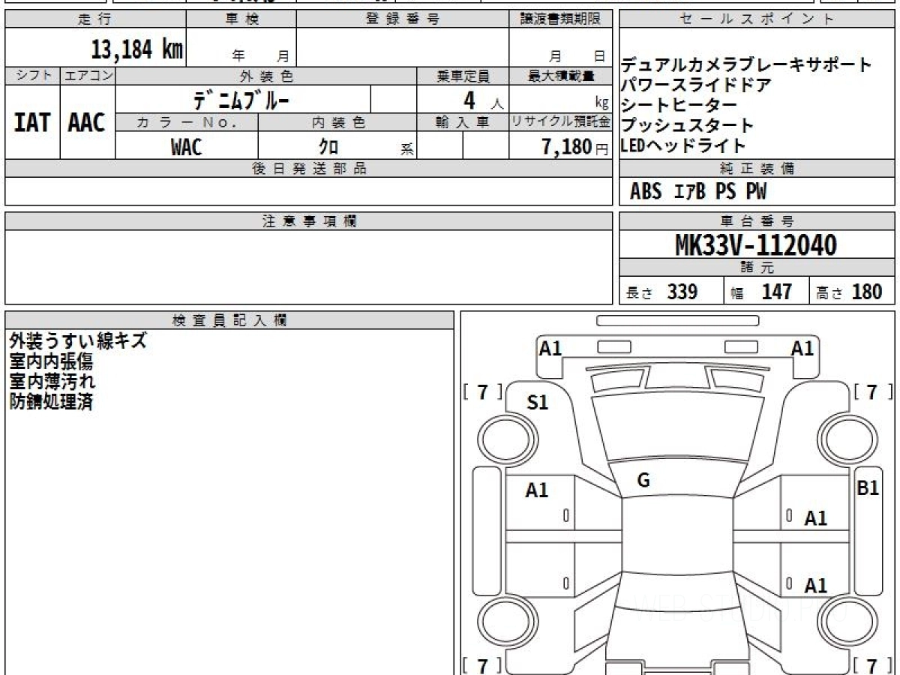Viewport: 900px width, 675px height.
Task: Click the vehicle height value 180
Action: [x=866, y=292]
